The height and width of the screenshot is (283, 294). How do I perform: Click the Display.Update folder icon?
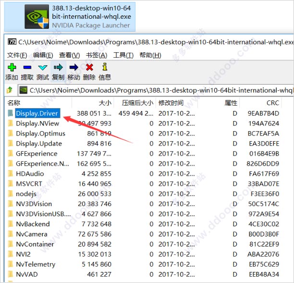pos(11,144)
